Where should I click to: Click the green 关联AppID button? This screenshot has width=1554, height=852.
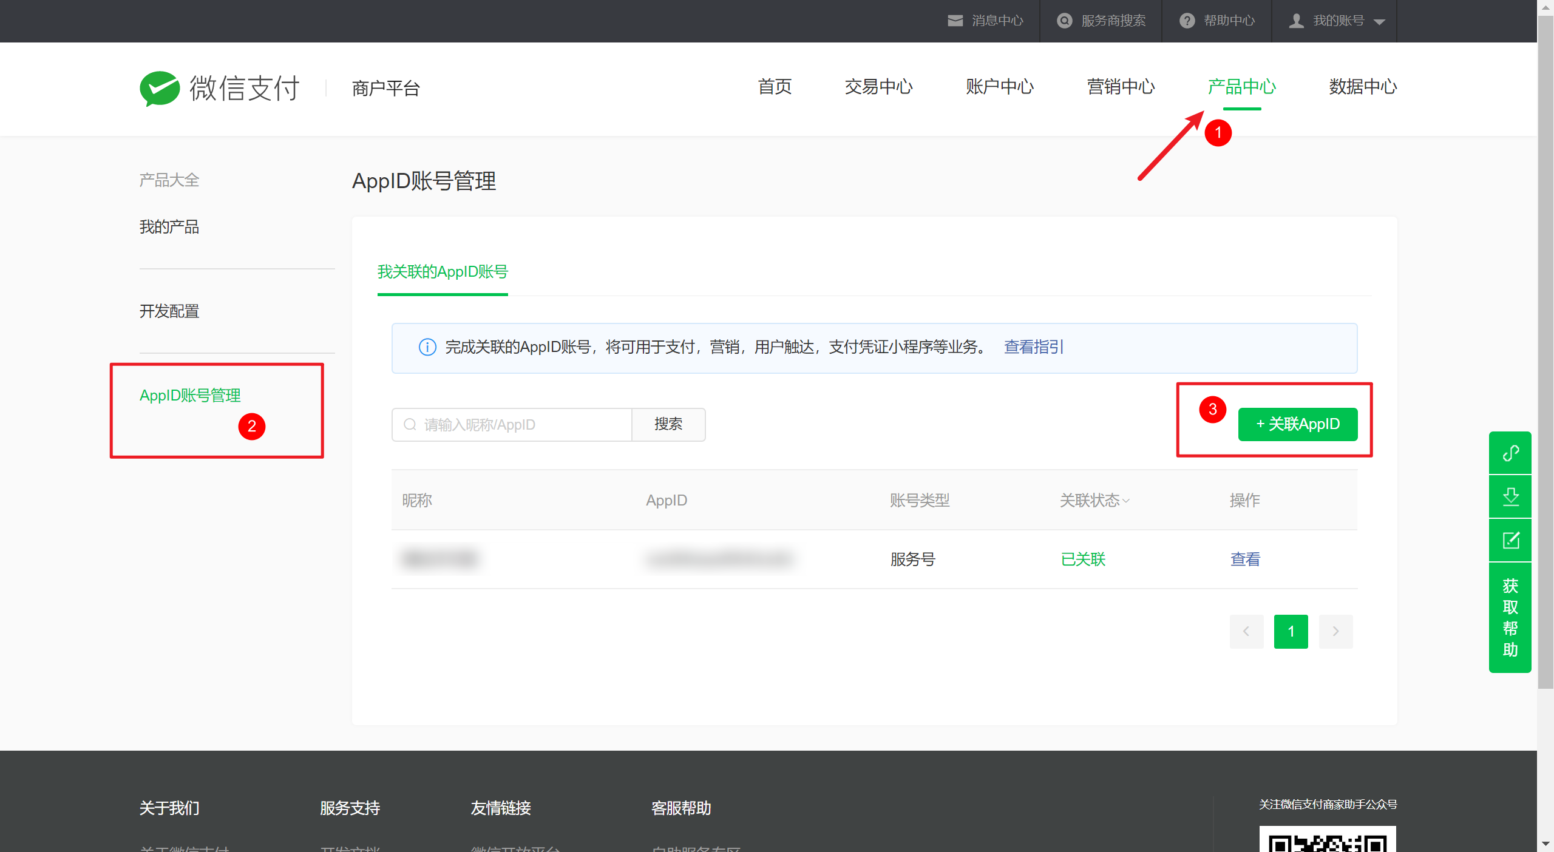click(x=1298, y=424)
